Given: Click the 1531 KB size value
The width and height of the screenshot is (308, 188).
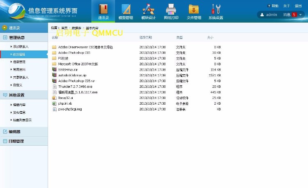Looking at the screenshot, I should click(x=215, y=75).
